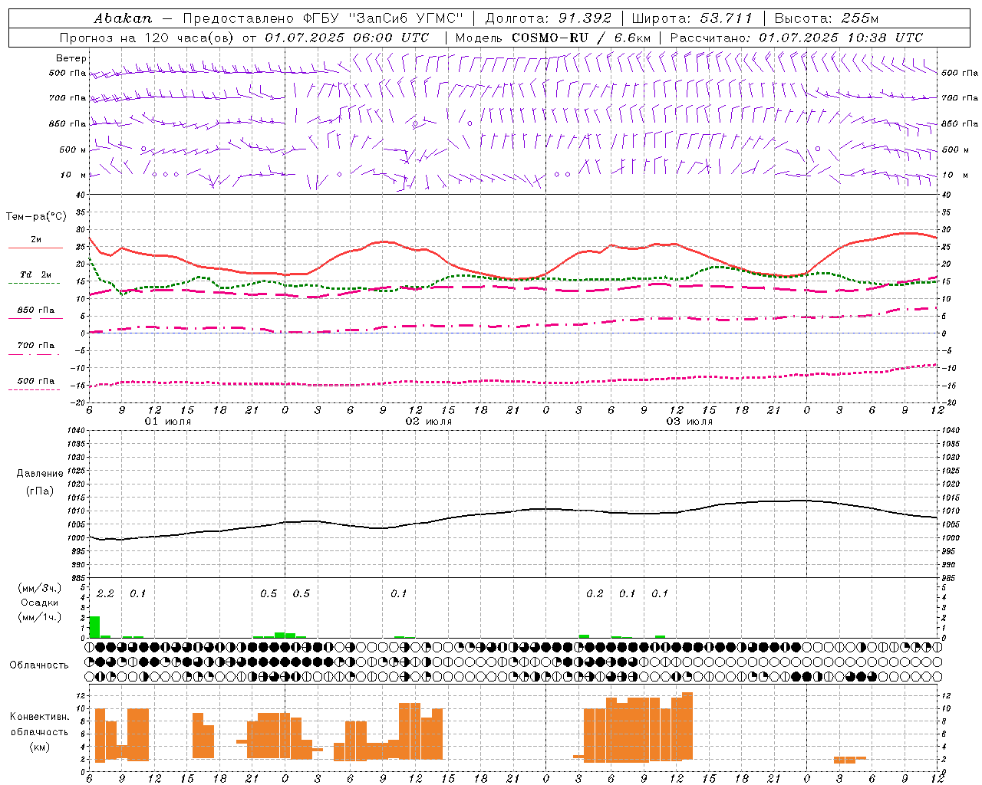Screen dimensions: 982x785
Task: Click the 'Конвективн.' convective cloud label
Action: [x=39, y=717]
